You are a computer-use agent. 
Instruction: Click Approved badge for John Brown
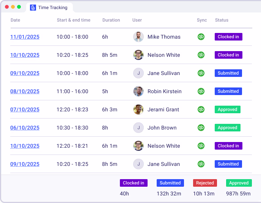click(x=227, y=128)
